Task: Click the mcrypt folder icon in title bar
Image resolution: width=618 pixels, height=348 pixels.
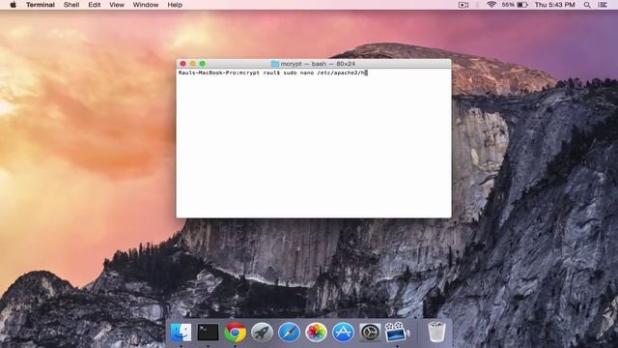Action: (x=275, y=64)
